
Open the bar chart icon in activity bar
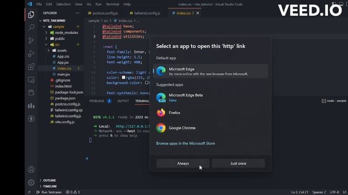click(31, 106)
